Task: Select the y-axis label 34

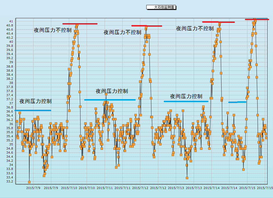Action: (11, 165)
